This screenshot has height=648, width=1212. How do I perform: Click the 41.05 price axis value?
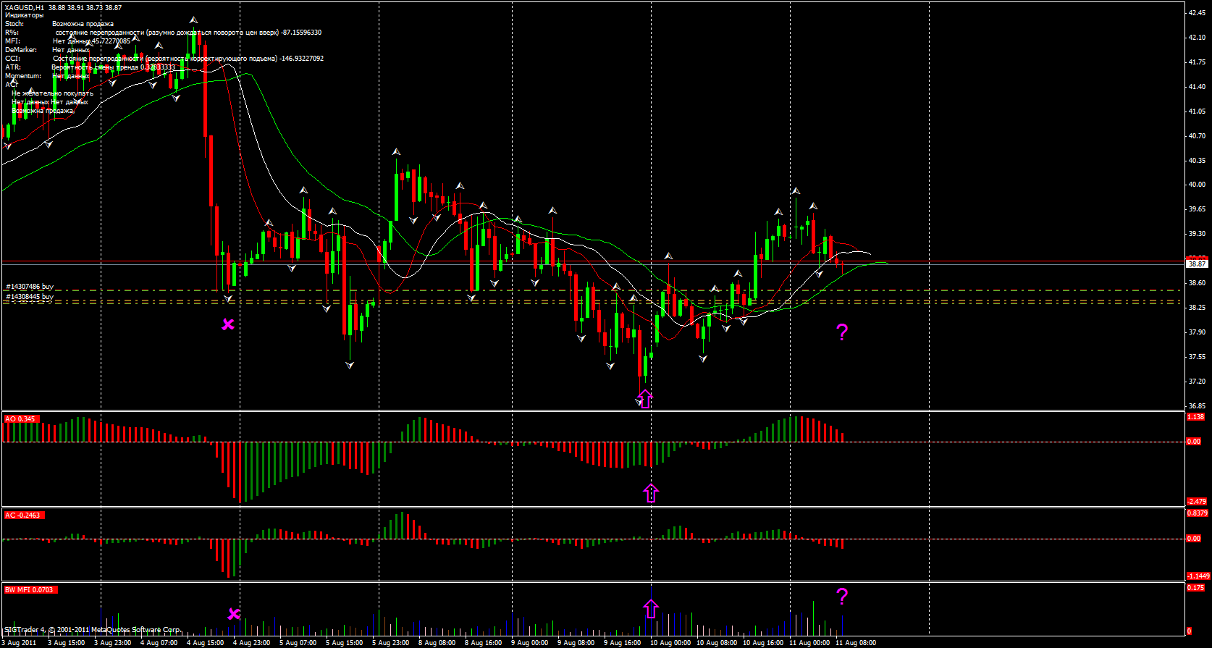pyautogui.click(x=1197, y=111)
